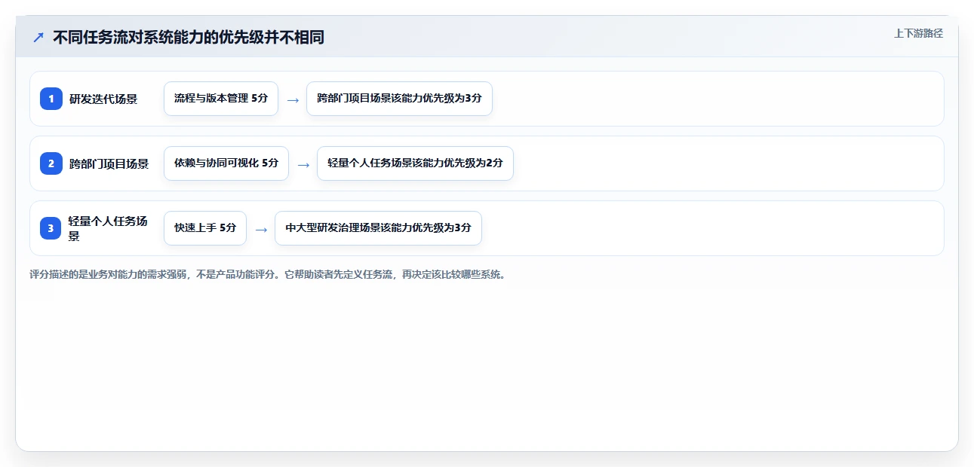This screenshot has height=467, width=974.
Task: Click 轻量个人任务场景该能力优先级为2分 chip
Action: [415, 163]
